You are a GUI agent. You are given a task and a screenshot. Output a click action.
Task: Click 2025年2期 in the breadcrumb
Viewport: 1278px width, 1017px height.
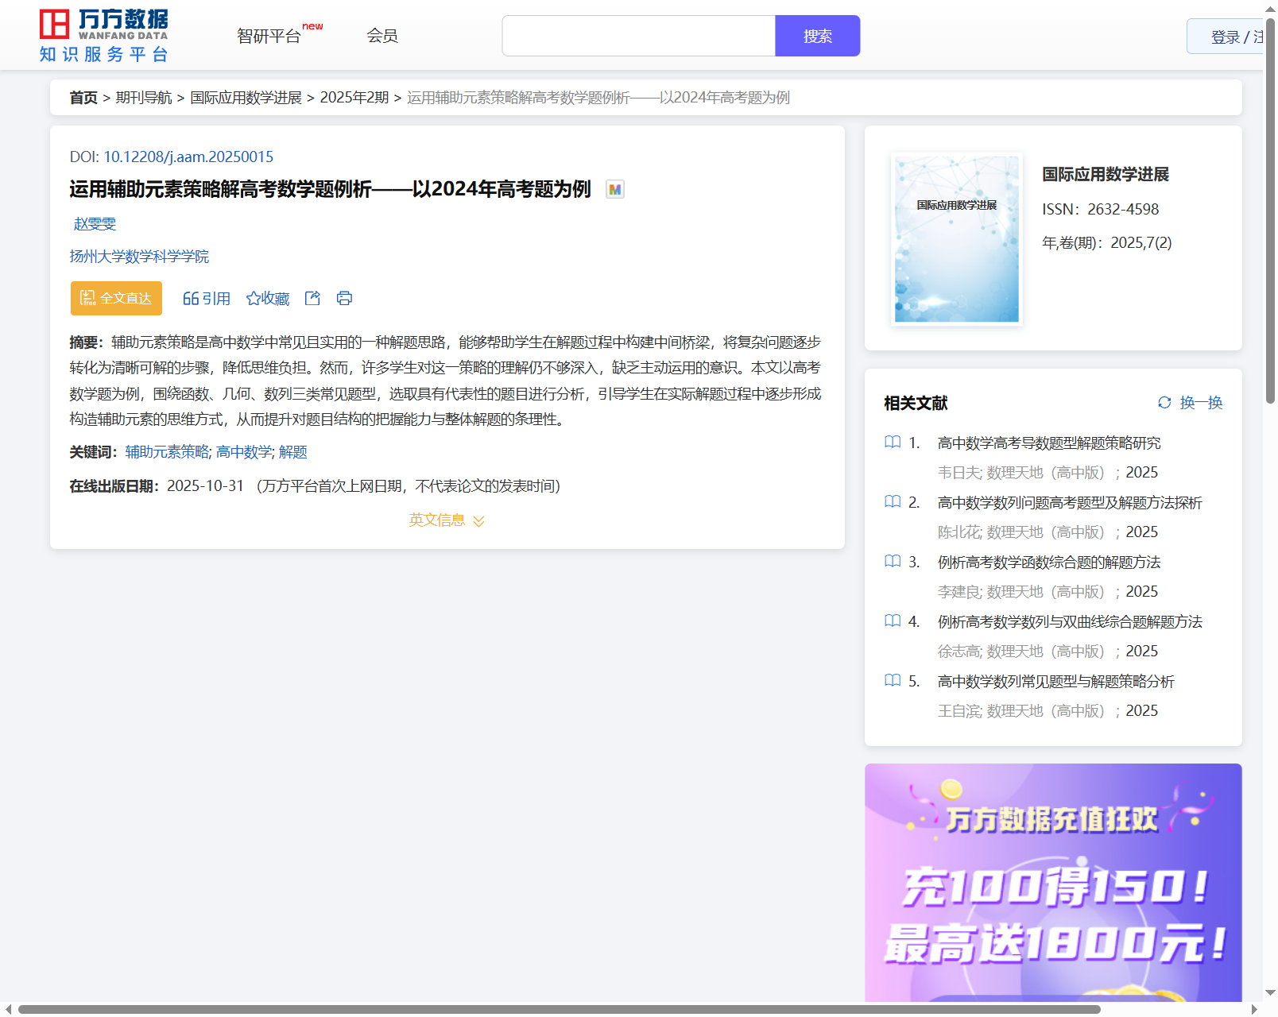pyautogui.click(x=354, y=98)
